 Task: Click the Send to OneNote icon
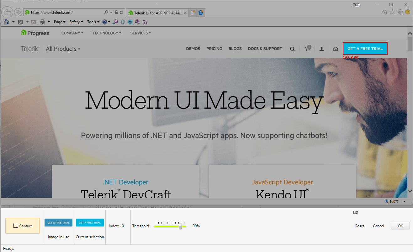click(115, 22)
